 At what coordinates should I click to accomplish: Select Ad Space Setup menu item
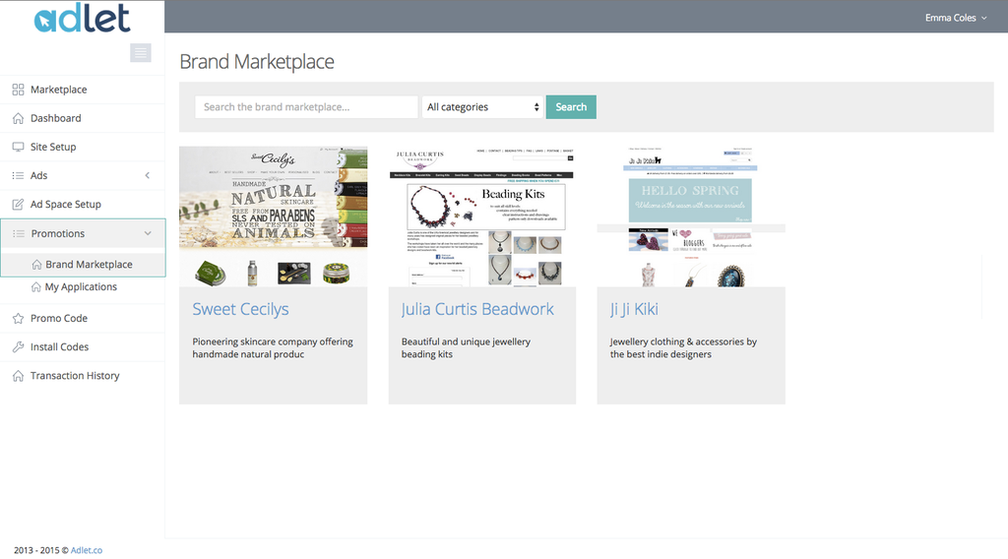83,205
